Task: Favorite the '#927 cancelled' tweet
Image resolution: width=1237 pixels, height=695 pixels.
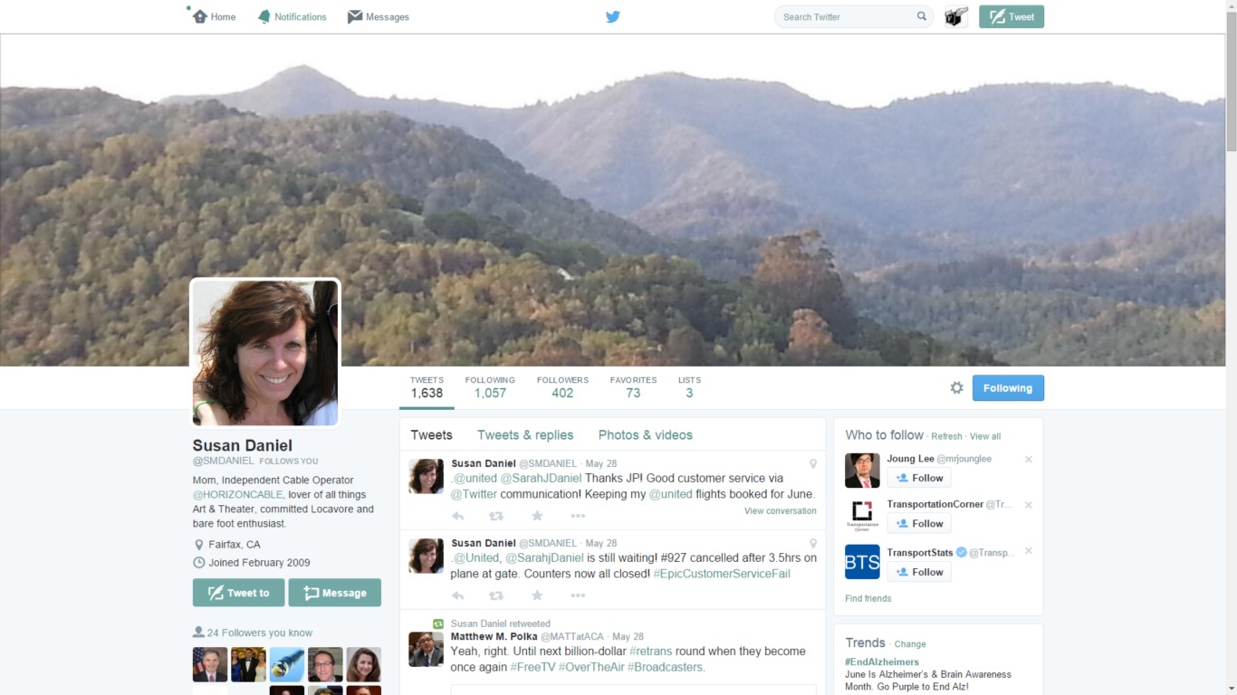Action: 537,595
